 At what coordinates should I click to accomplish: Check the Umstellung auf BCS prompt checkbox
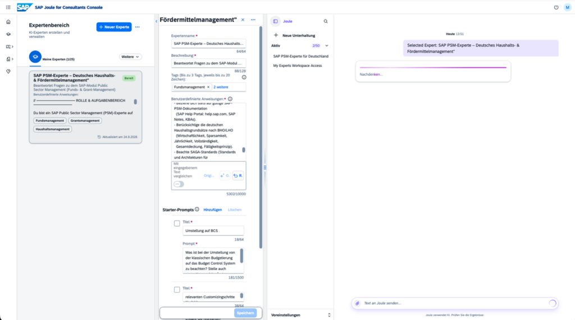pyautogui.click(x=177, y=224)
